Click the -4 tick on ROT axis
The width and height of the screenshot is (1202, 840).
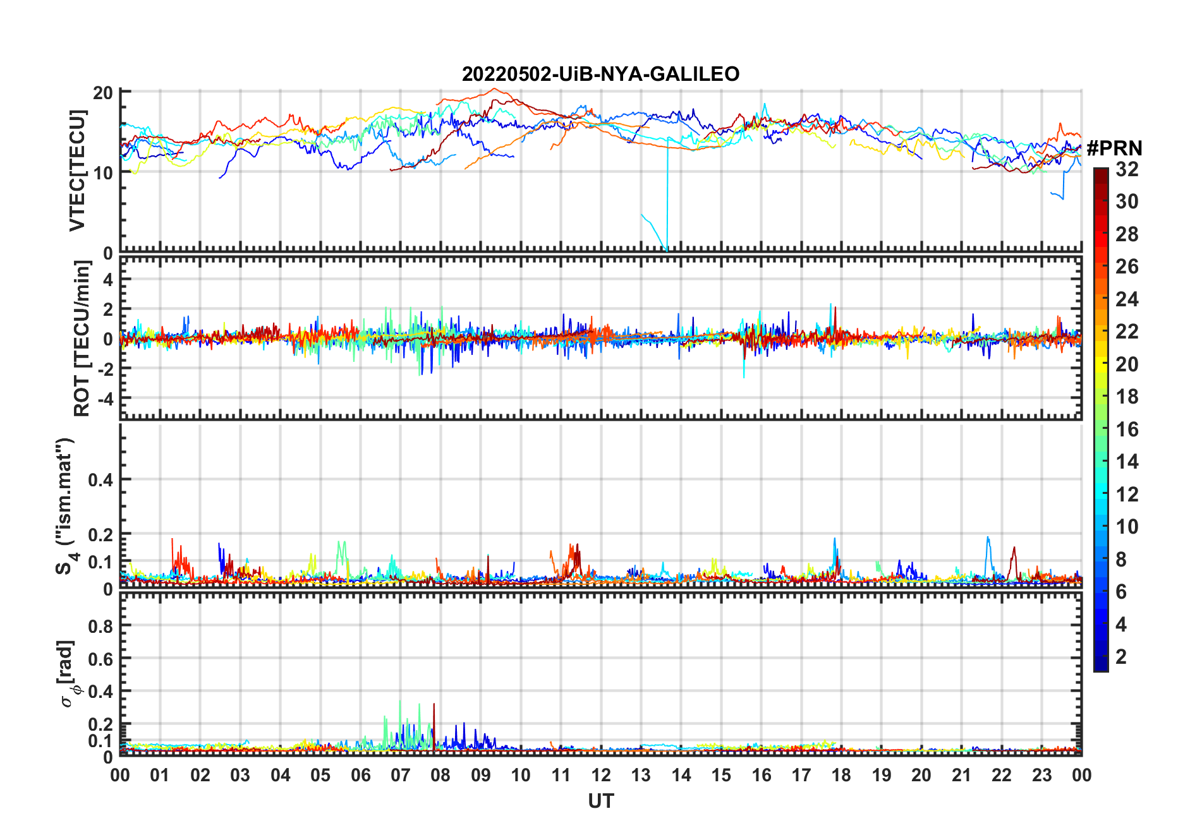[x=105, y=399]
